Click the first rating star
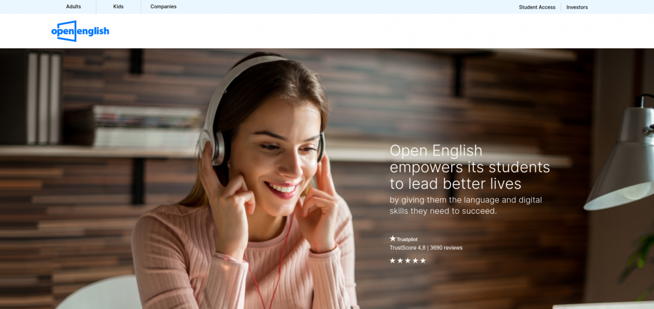The width and height of the screenshot is (654, 309). coord(393,261)
